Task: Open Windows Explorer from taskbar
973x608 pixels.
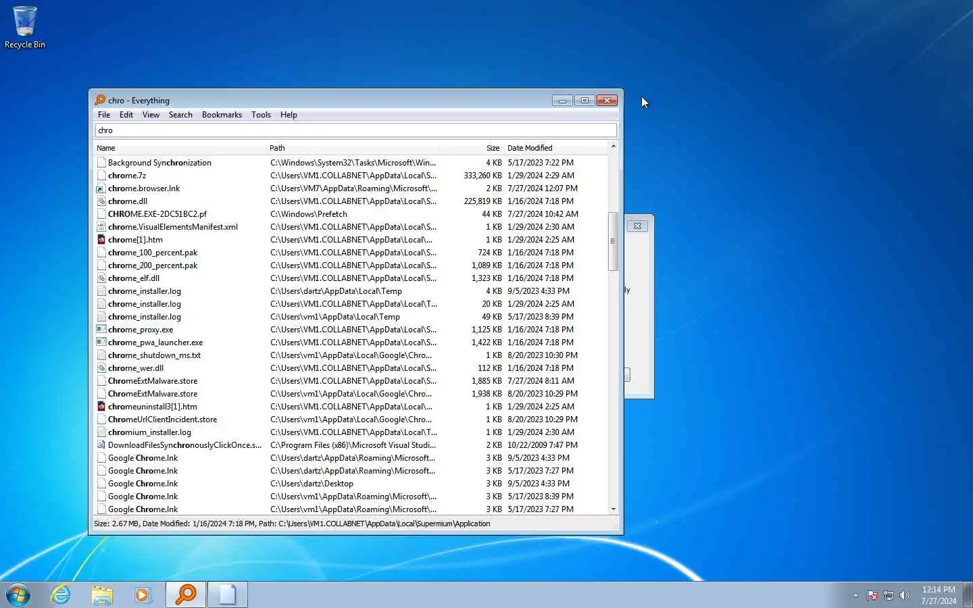Action: click(102, 594)
